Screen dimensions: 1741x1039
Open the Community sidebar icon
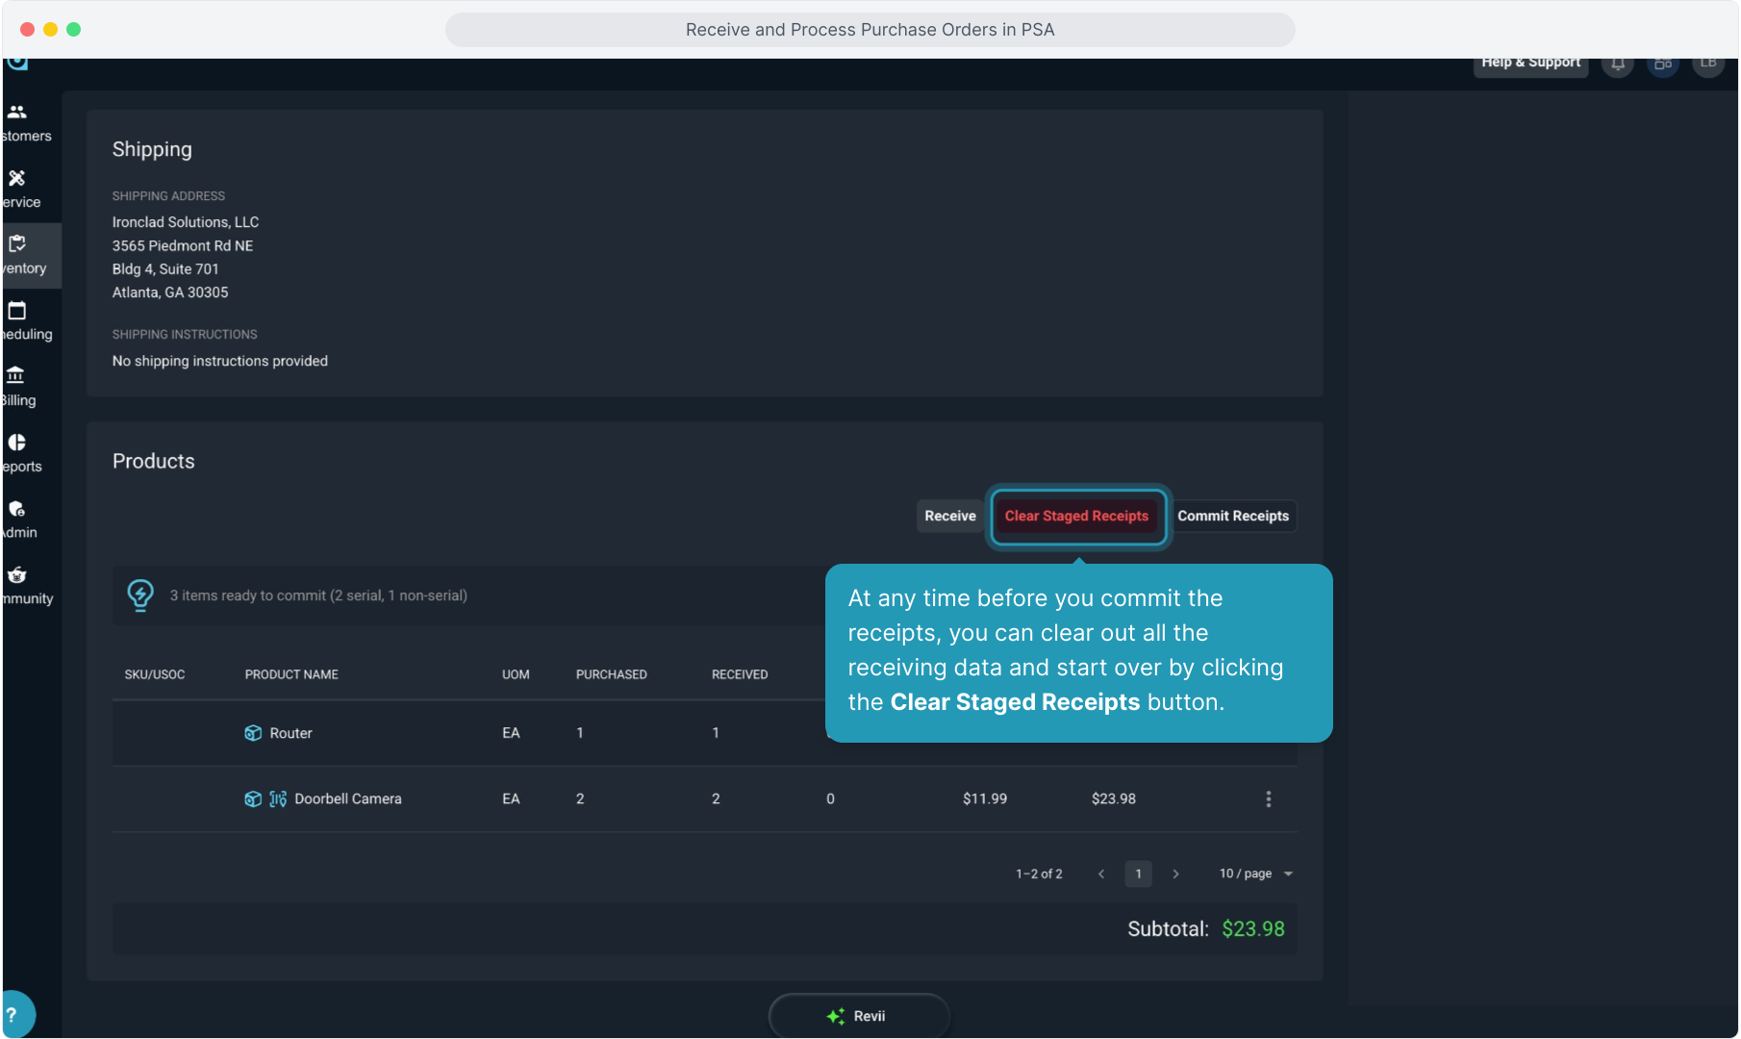point(17,575)
